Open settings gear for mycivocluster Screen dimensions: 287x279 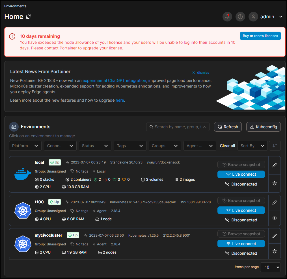274,251
